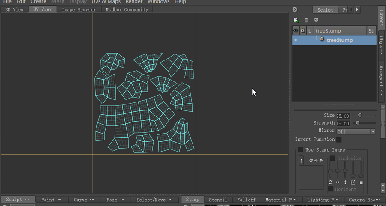Open the vertical Object side tab

381,45
